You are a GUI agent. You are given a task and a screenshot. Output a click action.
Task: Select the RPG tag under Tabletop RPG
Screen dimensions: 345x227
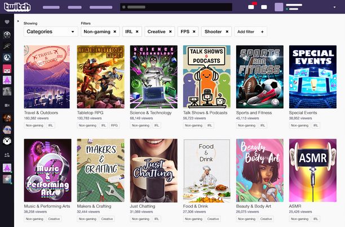tap(114, 126)
